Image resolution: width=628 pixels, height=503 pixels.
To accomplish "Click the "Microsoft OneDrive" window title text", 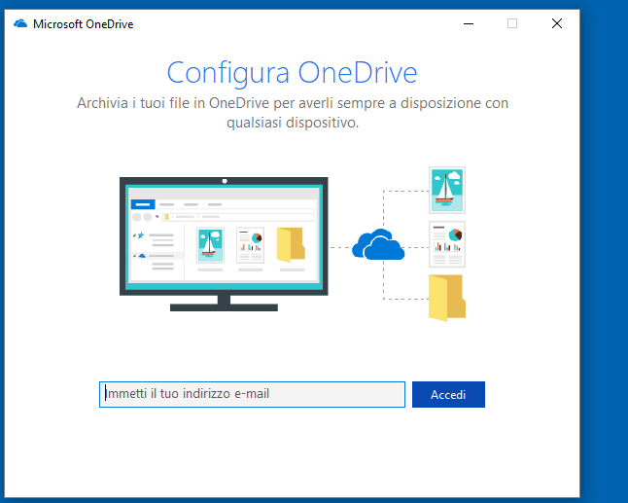I will [x=83, y=24].
